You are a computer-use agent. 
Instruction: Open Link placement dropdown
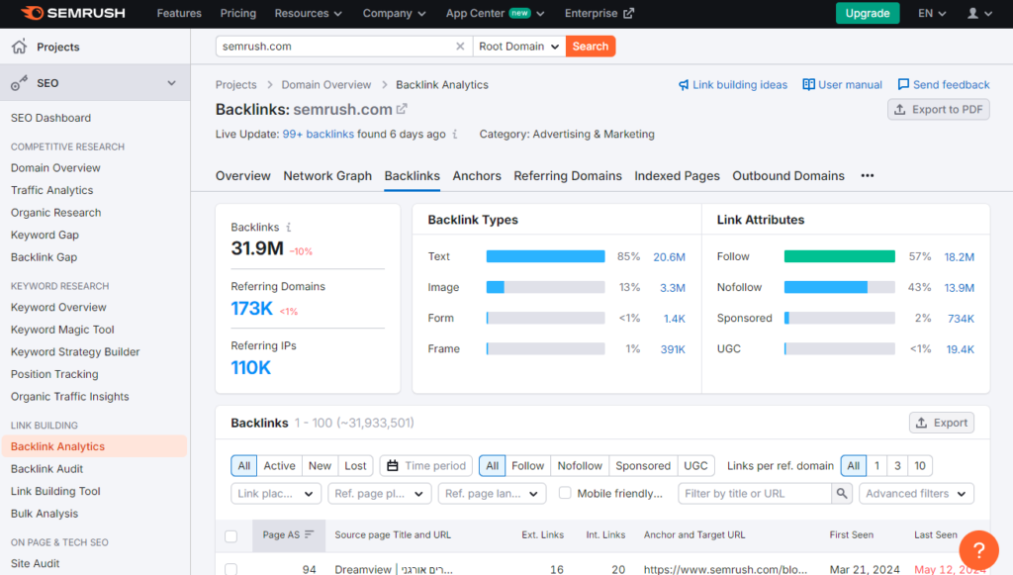tap(276, 494)
